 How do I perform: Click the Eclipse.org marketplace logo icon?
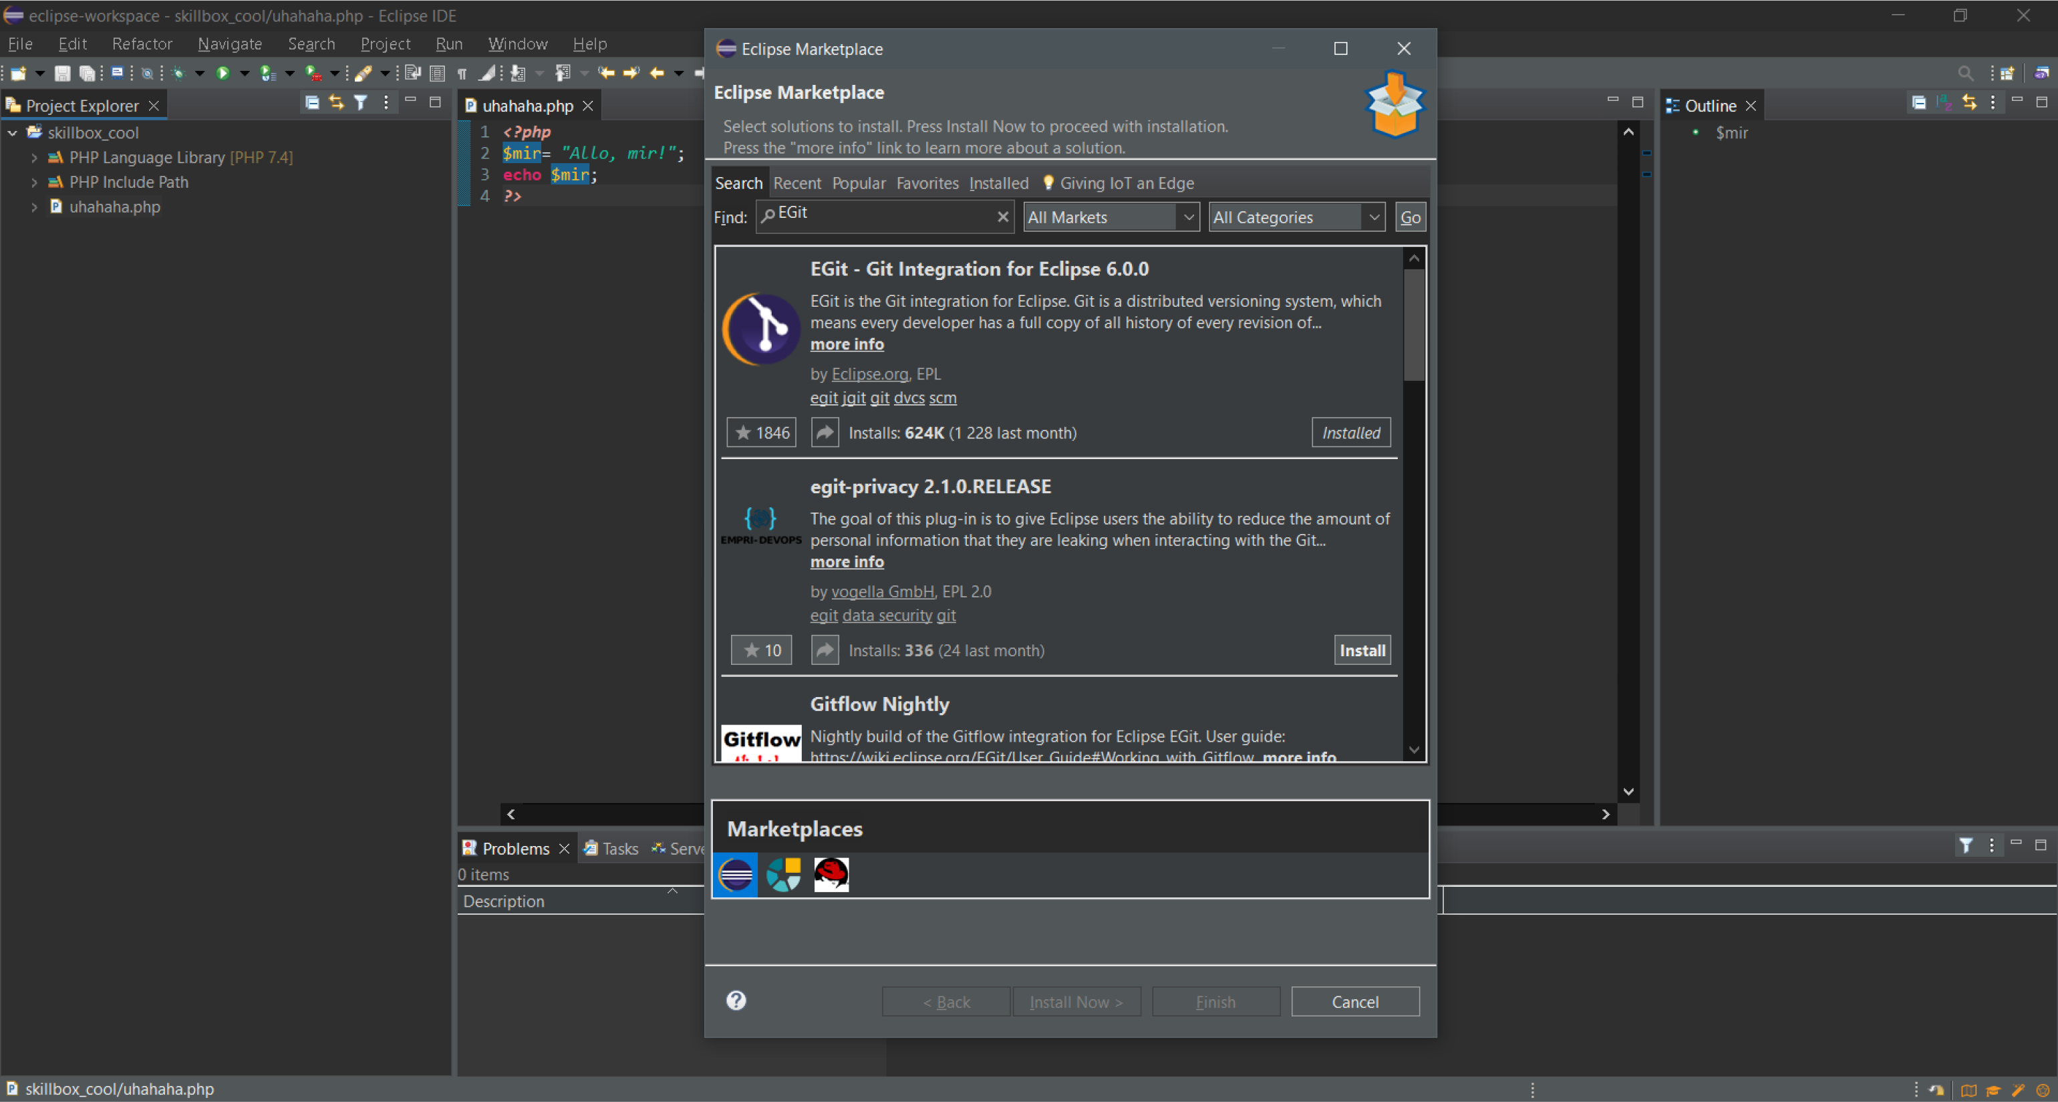tap(736, 872)
